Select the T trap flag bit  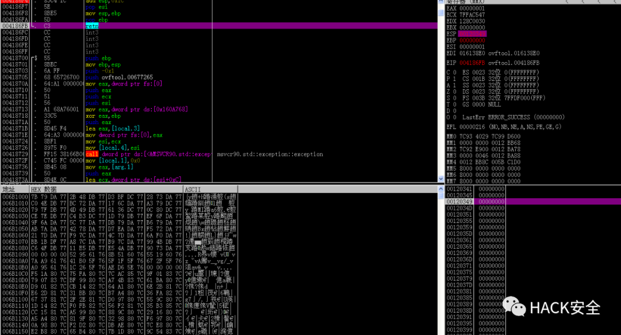point(455,105)
